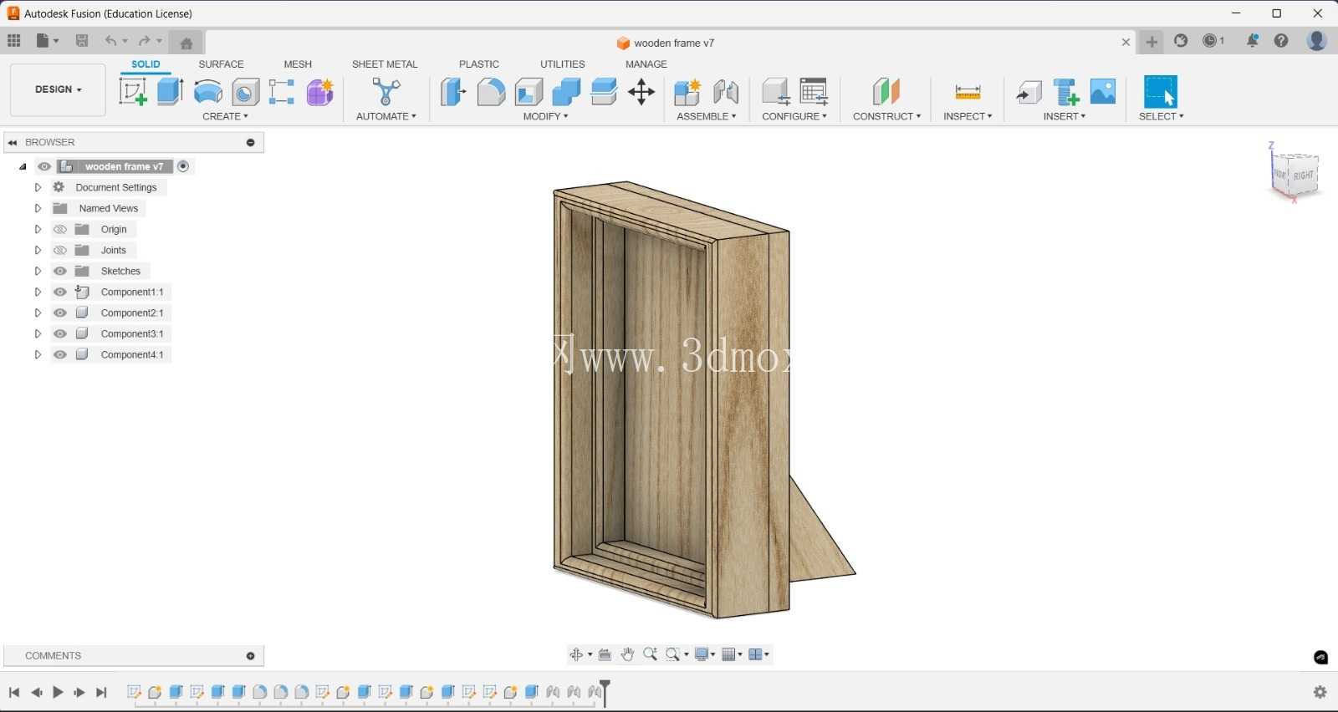This screenshot has height=712, width=1338.
Task: Click the Automate fork icon
Action: (x=386, y=92)
